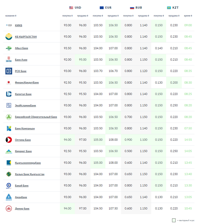Sort by USD покупка column
The width and height of the screenshot is (198, 223).
tap(68, 16)
